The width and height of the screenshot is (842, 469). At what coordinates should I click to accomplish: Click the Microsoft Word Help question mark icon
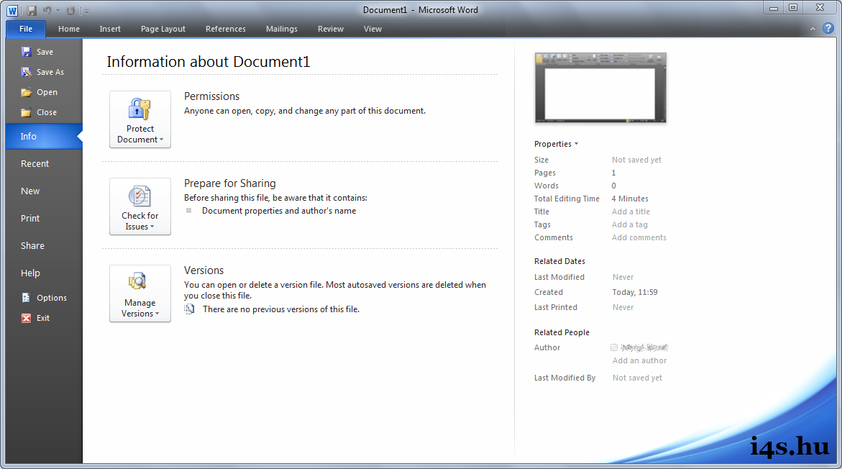(x=828, y=29)
